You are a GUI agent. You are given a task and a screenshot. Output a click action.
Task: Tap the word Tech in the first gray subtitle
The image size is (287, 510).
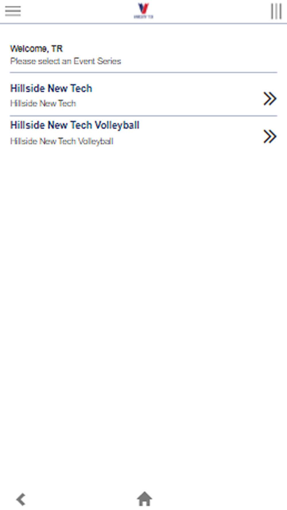point(67,103)
